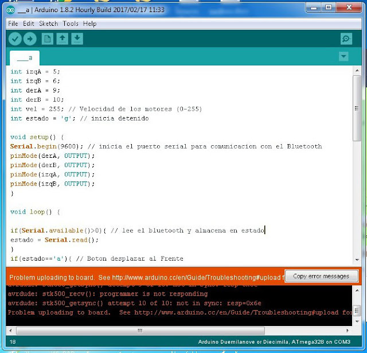
Task: Click the console vertical scrollbar thumb
Action: pos(357,311)
